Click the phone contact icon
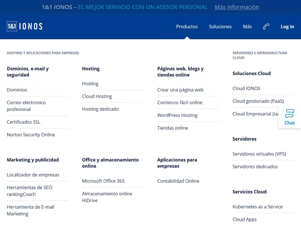The image size is (301, 225). point(266,26)
